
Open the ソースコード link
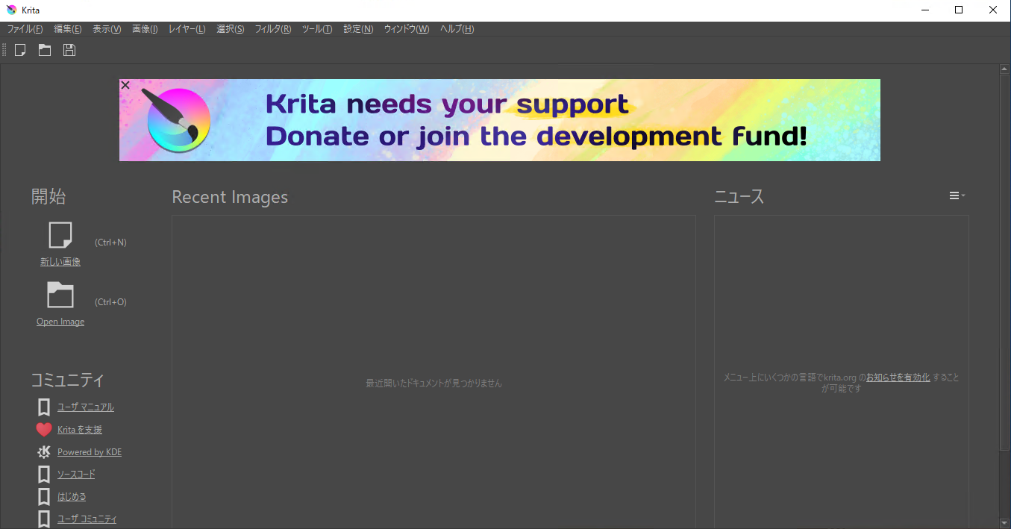point(77,474)
